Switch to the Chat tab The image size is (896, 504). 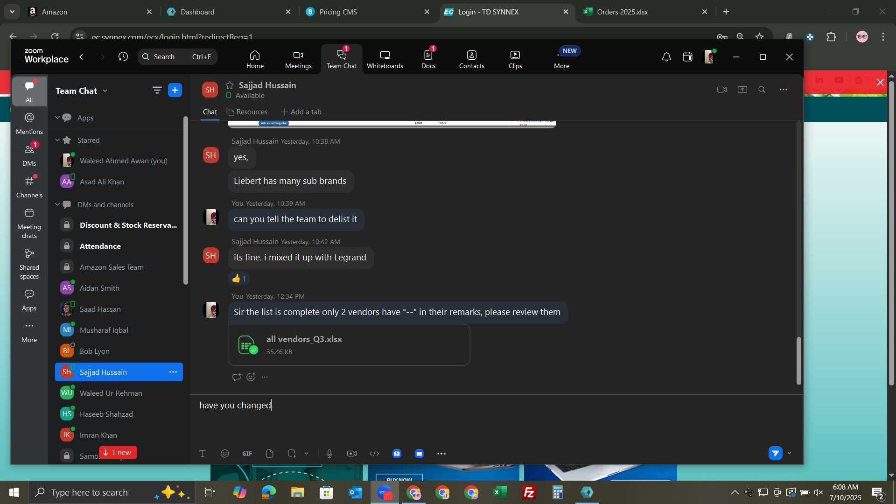pos(210,112)
